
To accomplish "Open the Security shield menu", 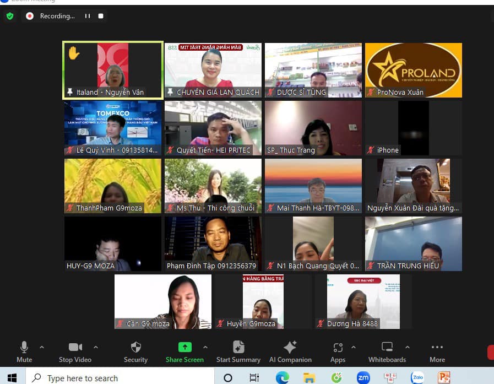I will coord(136,351).
